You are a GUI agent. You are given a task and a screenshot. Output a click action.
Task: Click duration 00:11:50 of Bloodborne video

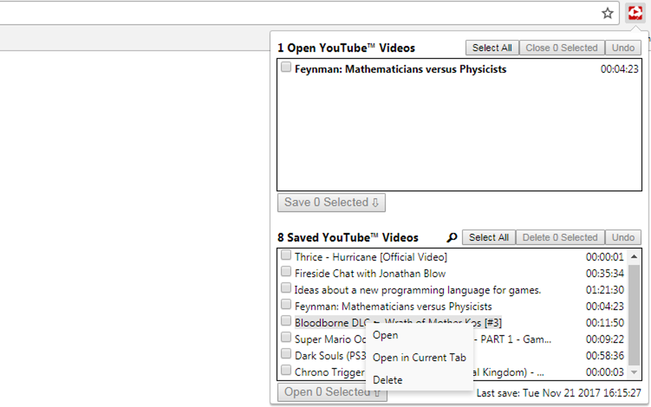(x=605, y=323)
